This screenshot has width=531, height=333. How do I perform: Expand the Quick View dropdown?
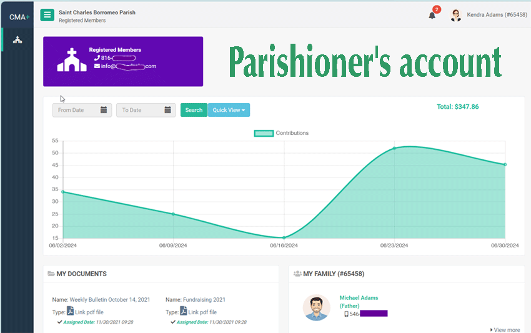click(x=229, y=110)
